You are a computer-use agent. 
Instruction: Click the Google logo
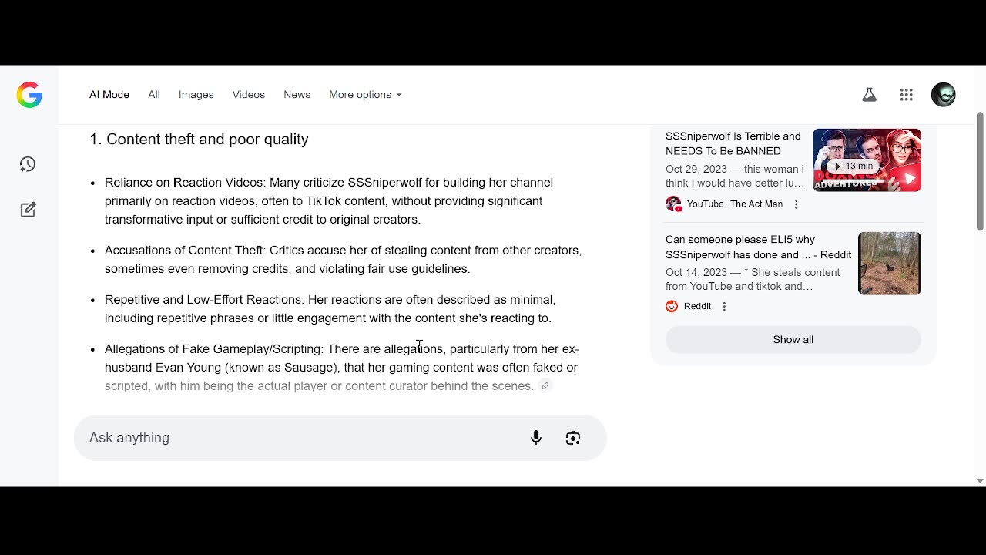29,95
